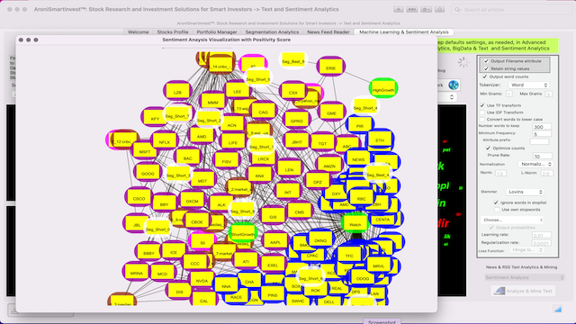
Task: Select the DKNG blue node
Action: coord(320,240)
